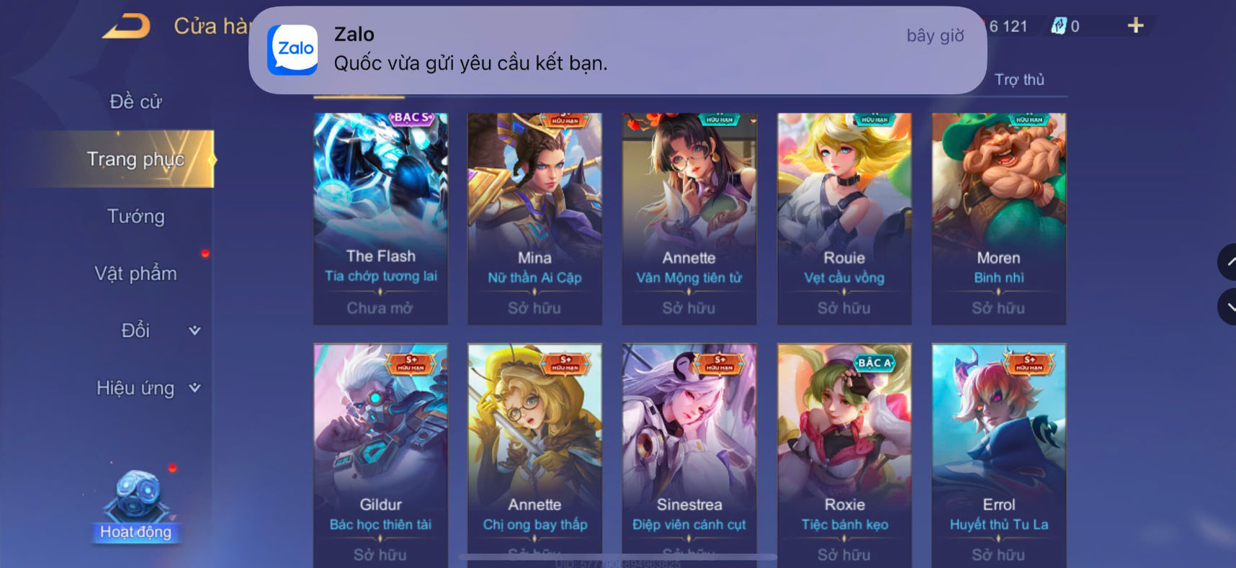Viewport: 1236px width, 568px height.
Task: Open the Zalo friend request notification
Action: 617,50
